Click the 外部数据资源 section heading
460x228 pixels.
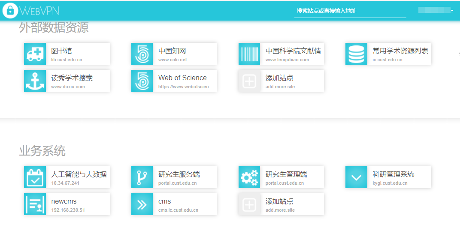pyautogui.click(x=54, y=28)
